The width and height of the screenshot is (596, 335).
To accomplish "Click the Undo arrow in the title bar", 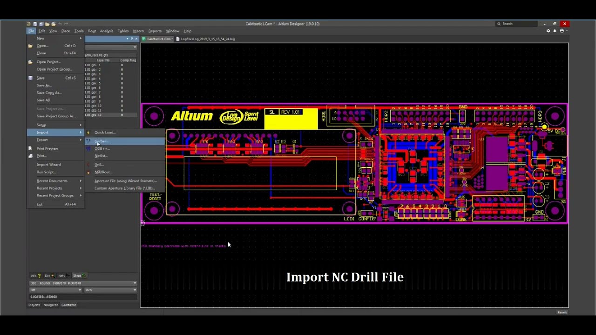I will click(60, 24).
